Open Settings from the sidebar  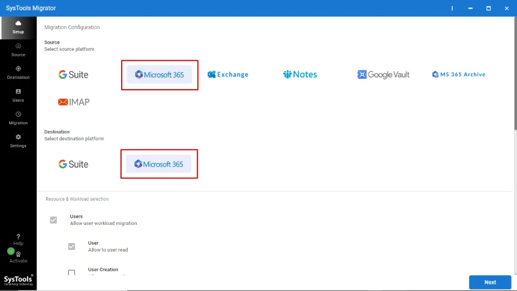(18, 141)
